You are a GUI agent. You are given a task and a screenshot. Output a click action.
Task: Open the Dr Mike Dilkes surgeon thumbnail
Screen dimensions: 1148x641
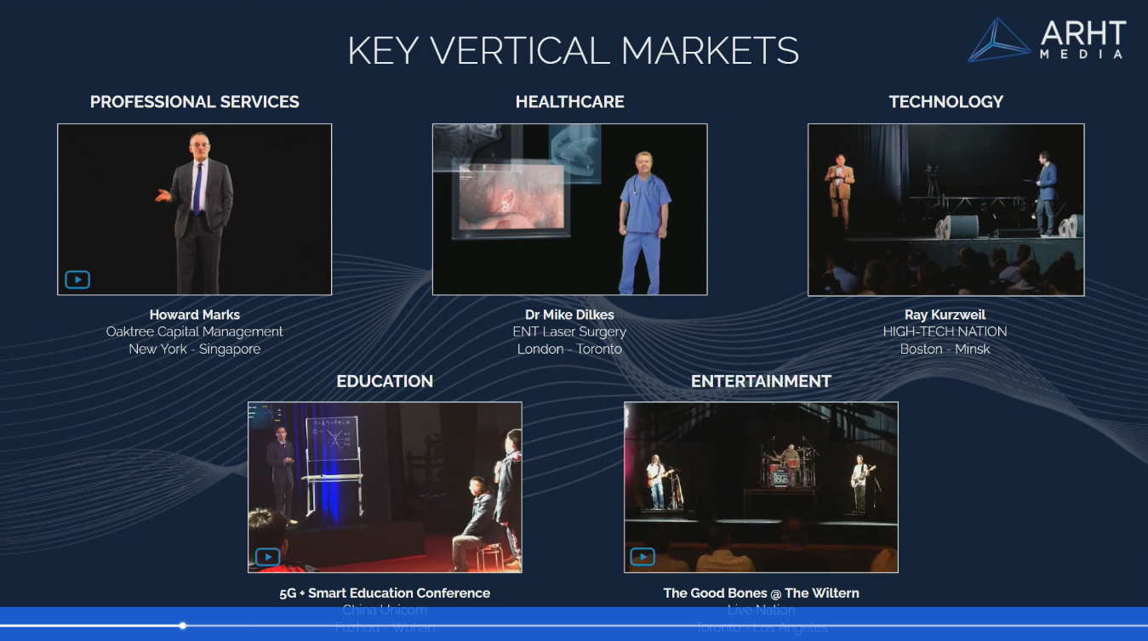569,209
